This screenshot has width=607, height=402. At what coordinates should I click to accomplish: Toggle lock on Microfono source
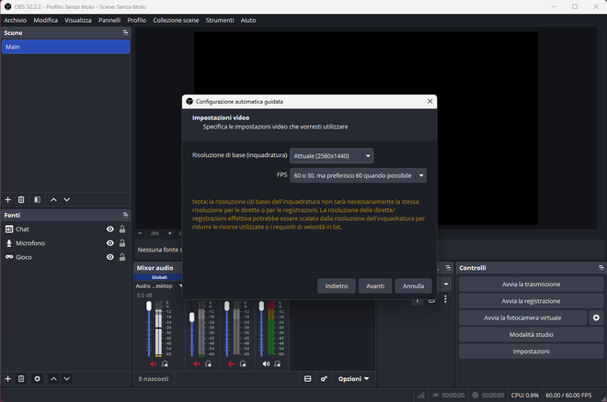[122, 243]
